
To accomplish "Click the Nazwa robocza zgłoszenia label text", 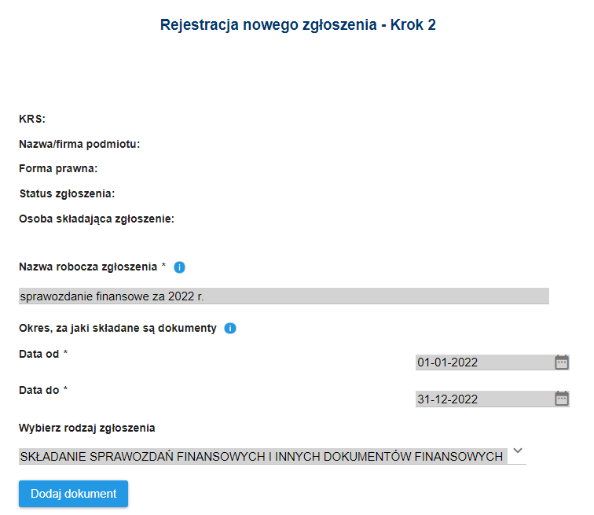I will [88, 267].
